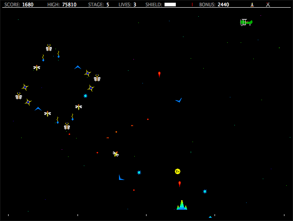This screenshot has height=221, width=293.
Task: Click the butterfly at the diamond's top
Action: pos(49,48)
